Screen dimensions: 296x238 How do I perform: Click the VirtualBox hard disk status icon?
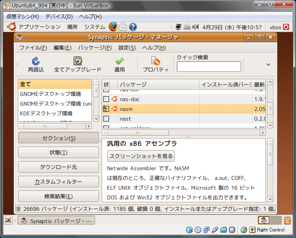pos(189,230)
